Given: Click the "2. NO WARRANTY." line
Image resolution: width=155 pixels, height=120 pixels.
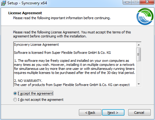Looking at the screenshot, I should point(28,81).
